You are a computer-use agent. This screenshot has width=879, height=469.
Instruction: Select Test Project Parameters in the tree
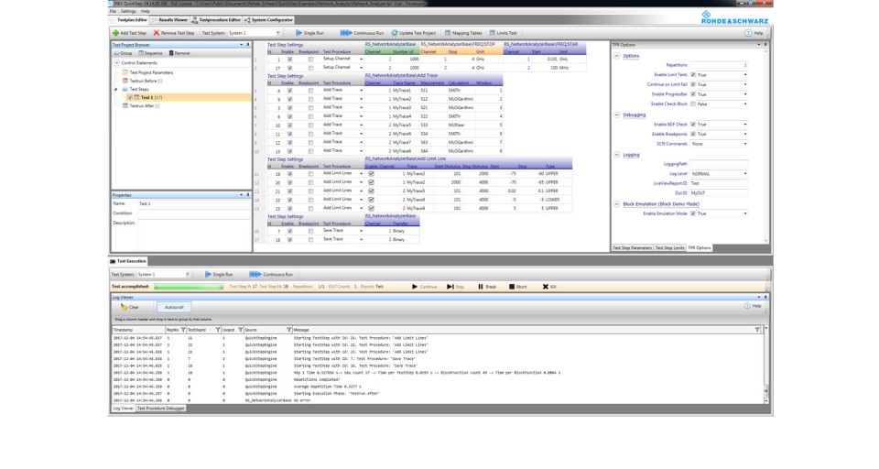point(151,73)
